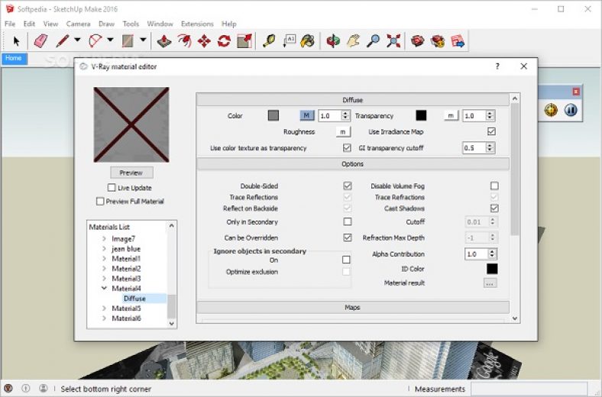Open the Extensions menu

click(197, 24)
